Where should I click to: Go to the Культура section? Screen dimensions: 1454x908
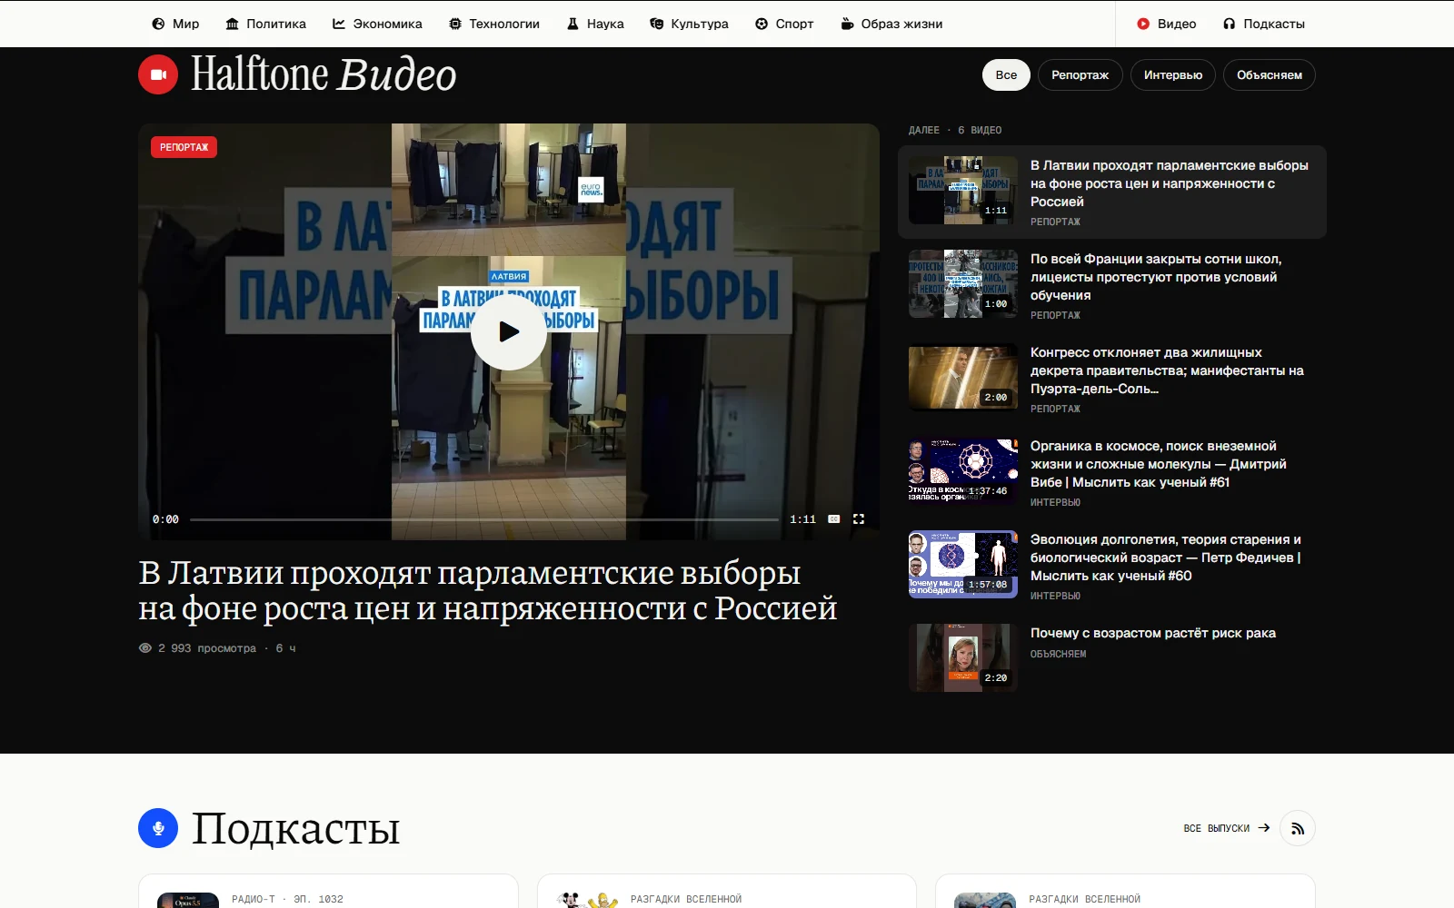coord(690,24)
